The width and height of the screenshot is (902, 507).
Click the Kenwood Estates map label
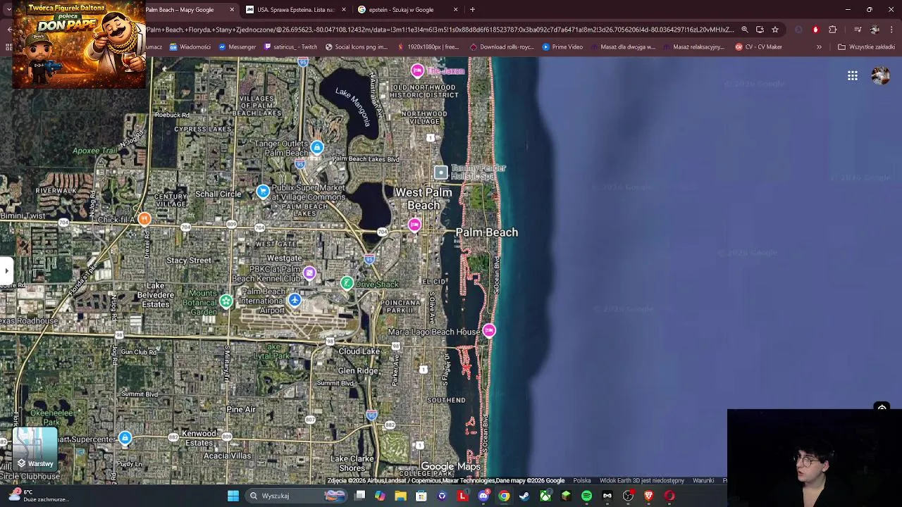(199, 438)
